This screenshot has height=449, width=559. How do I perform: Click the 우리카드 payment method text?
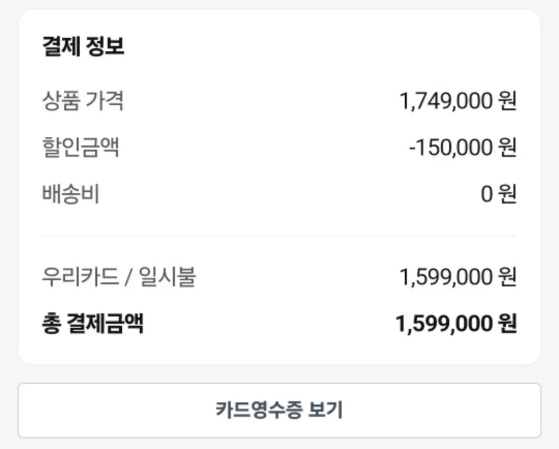[80, 277]
